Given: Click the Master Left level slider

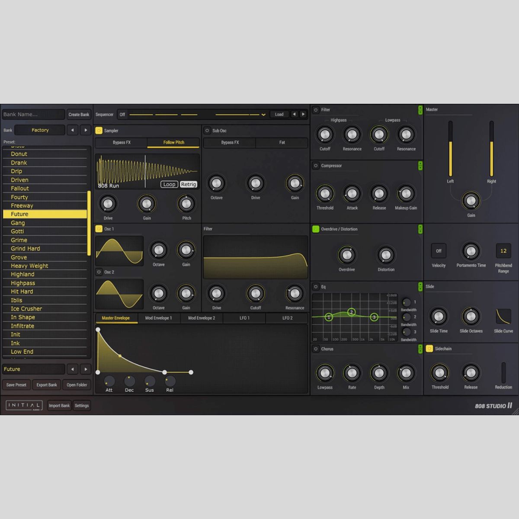Looking at the screenshot, I should coord(450,149).
